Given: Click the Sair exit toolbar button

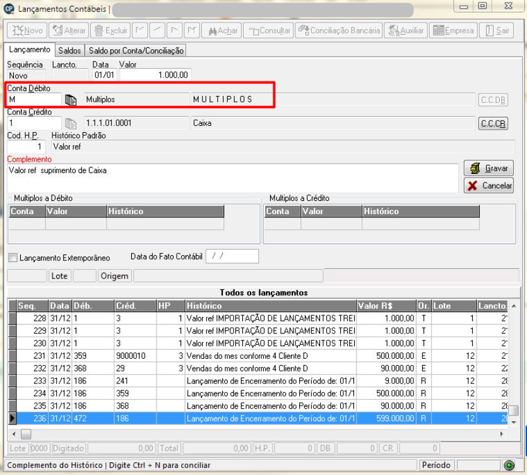Looking at the screenshot, I should pos(497,30).
